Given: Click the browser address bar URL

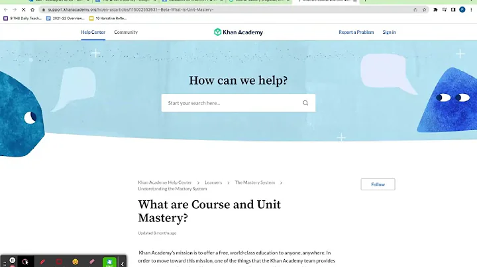Looking at the screenshot, I should pos(131,10).
